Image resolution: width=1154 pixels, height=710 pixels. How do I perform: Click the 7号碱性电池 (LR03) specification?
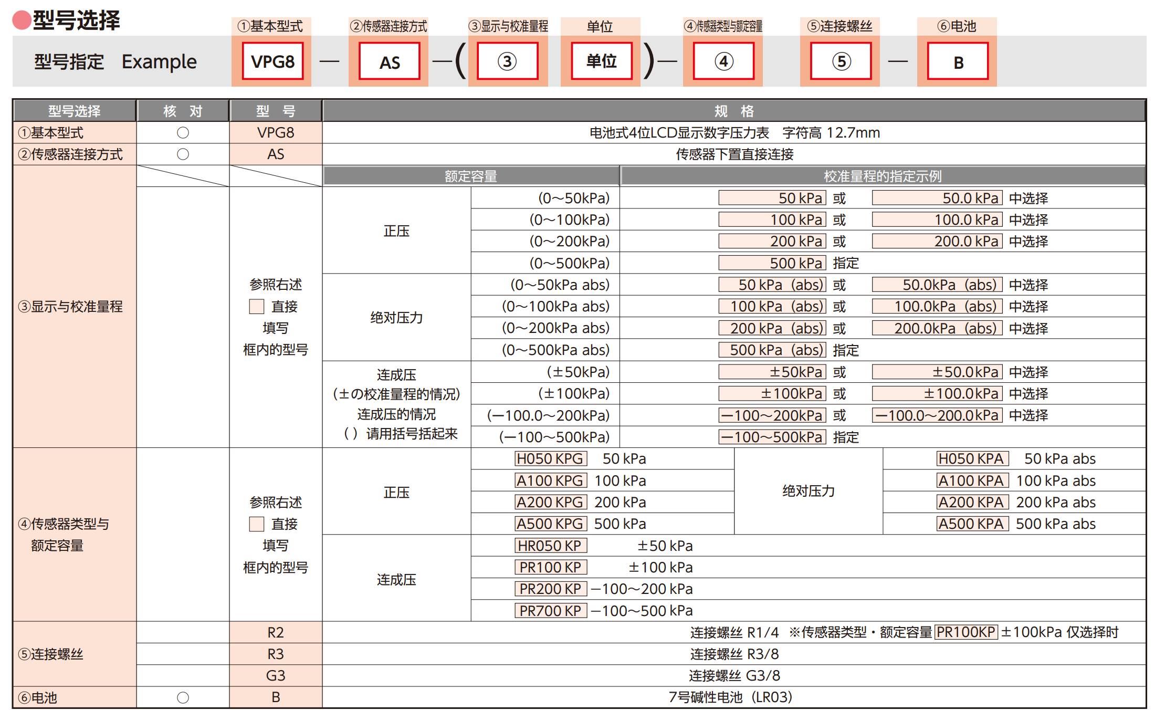(x=730, y=697)
